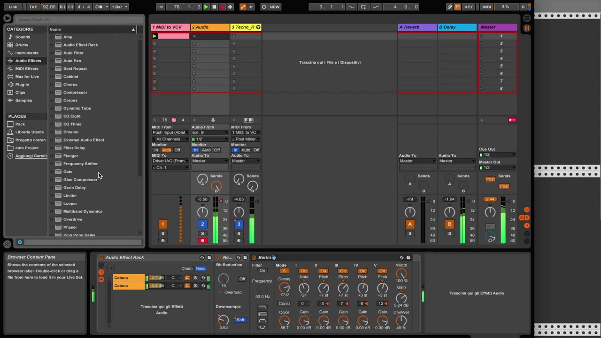This screenshot has width=601, height=338.
Task: Save the Audio Effect Rack preset
Action: (x=209, y=258)
